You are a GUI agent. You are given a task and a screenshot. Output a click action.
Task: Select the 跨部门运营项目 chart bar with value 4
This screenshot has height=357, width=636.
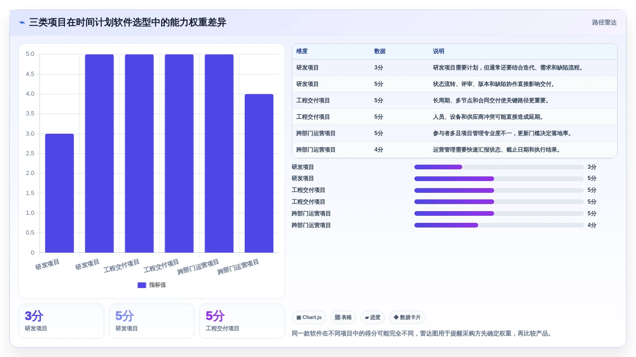259,173
